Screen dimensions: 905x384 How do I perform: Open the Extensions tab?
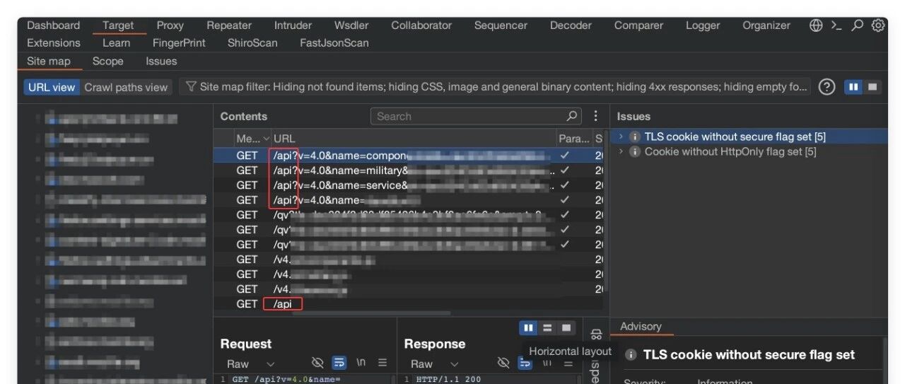point(53,43)
